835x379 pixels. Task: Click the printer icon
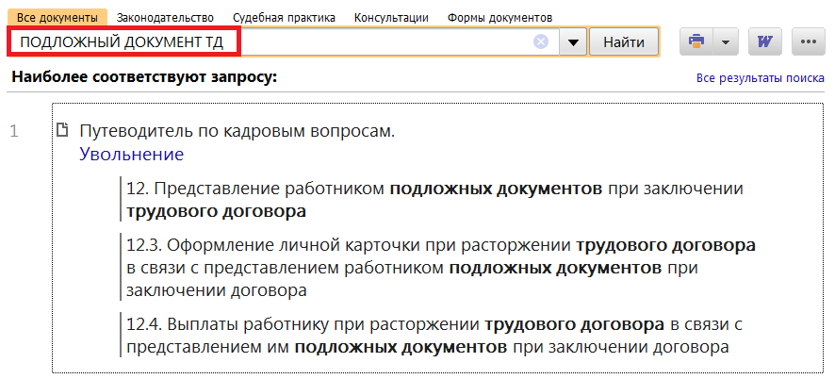point(696,42)
